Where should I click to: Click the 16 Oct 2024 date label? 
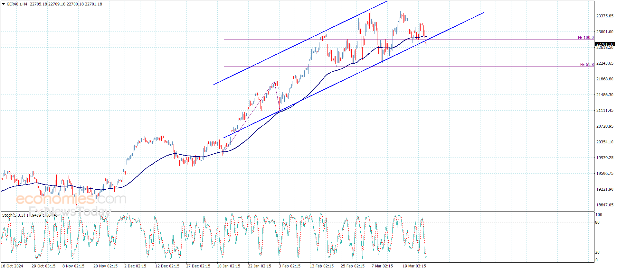[x=12, y=266]
